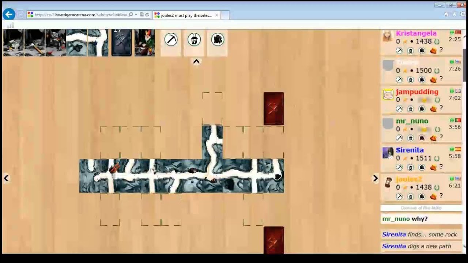The image size is (468, 263).
Task: Open Sirenita's player profile name in player panel
Action: coord(410,150)
